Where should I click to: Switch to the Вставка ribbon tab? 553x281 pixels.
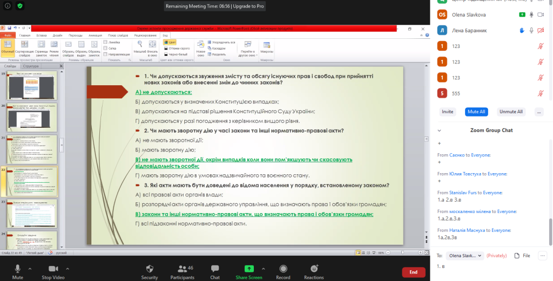41,36
